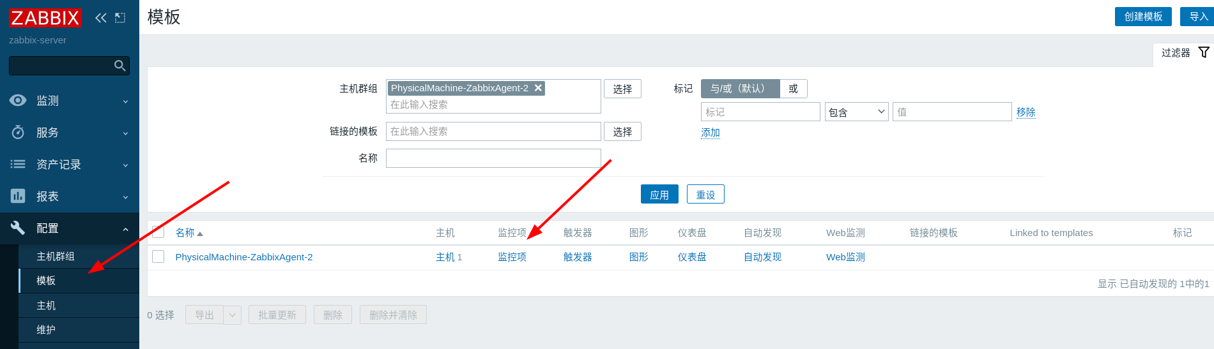This screenshot has height=349, width=1214.
Task: Open the Web监测 link in the template row
Action: pyautogui.click(x=845, y=257)
